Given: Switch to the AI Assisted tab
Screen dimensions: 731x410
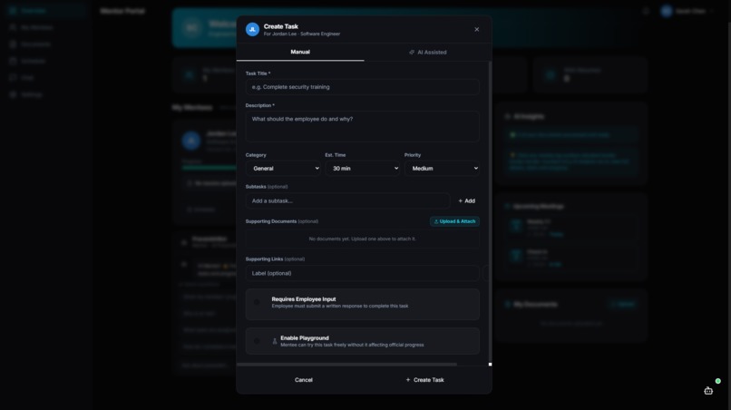Looking at the screenshot, I should [x=427, y=53].
